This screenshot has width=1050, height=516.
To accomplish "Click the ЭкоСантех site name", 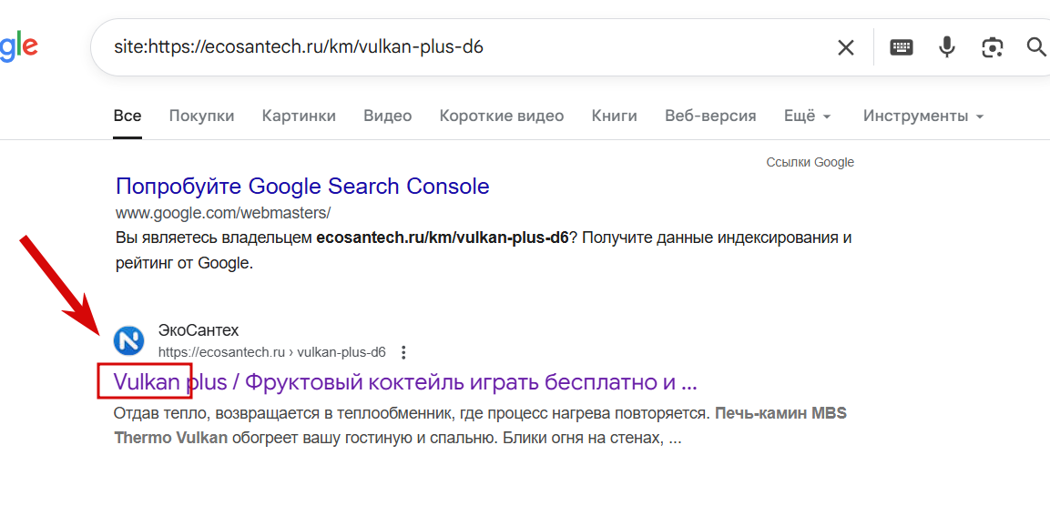I will [x=199, y=330].
